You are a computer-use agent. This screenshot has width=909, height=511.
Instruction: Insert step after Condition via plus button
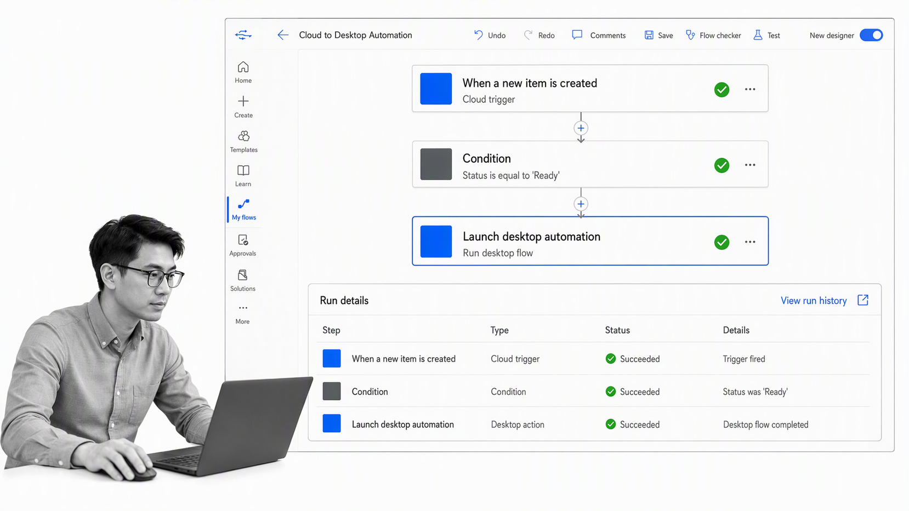point(581,204)
